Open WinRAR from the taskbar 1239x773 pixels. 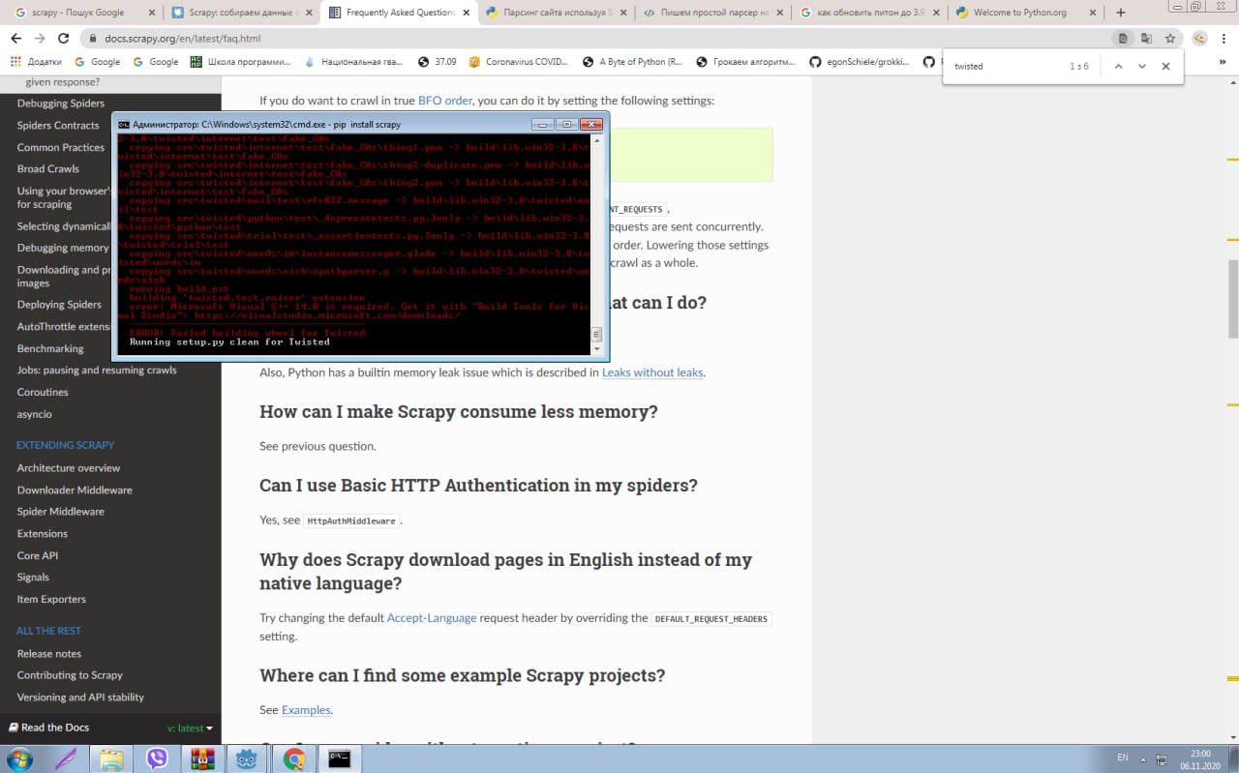click(202, 758)
